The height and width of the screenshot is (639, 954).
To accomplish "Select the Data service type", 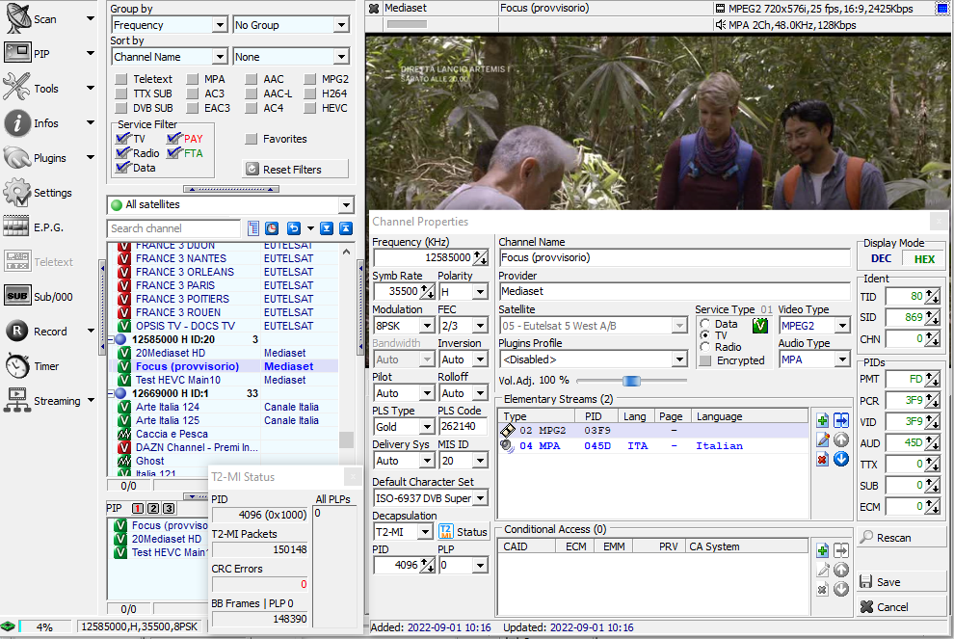I will pyautogui.click(x=705, y=324).
